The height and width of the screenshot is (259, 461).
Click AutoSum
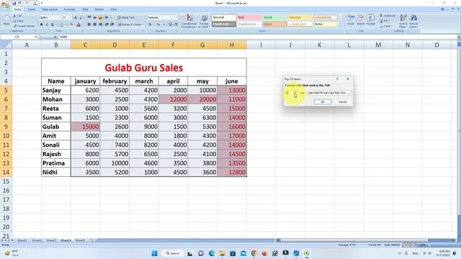388,16
